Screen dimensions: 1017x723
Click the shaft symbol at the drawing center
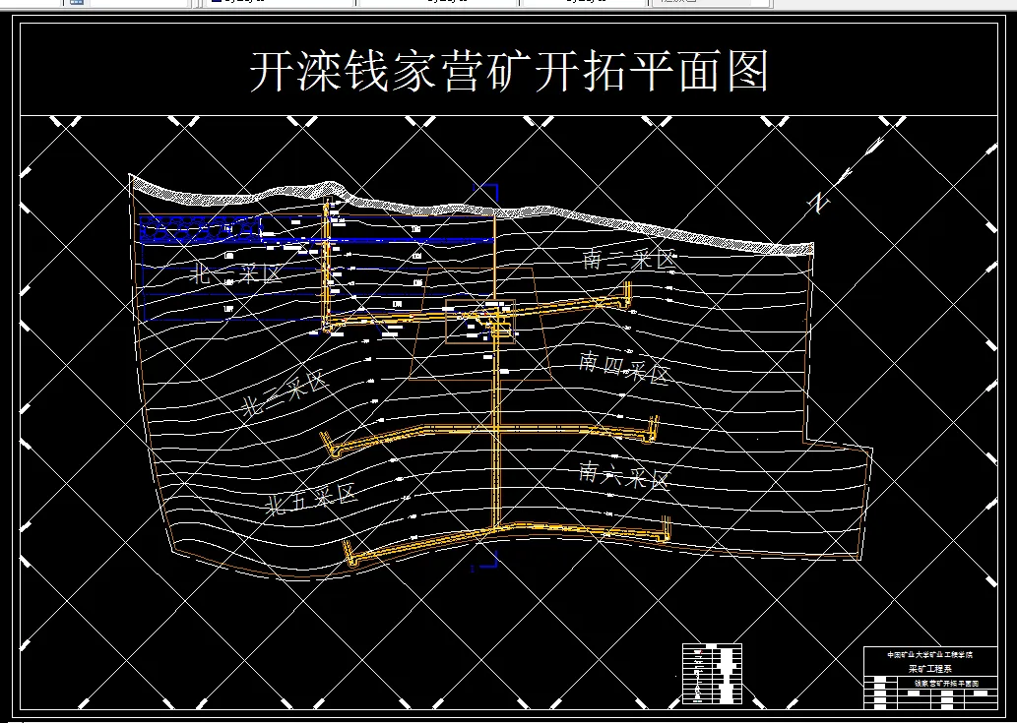500,315
